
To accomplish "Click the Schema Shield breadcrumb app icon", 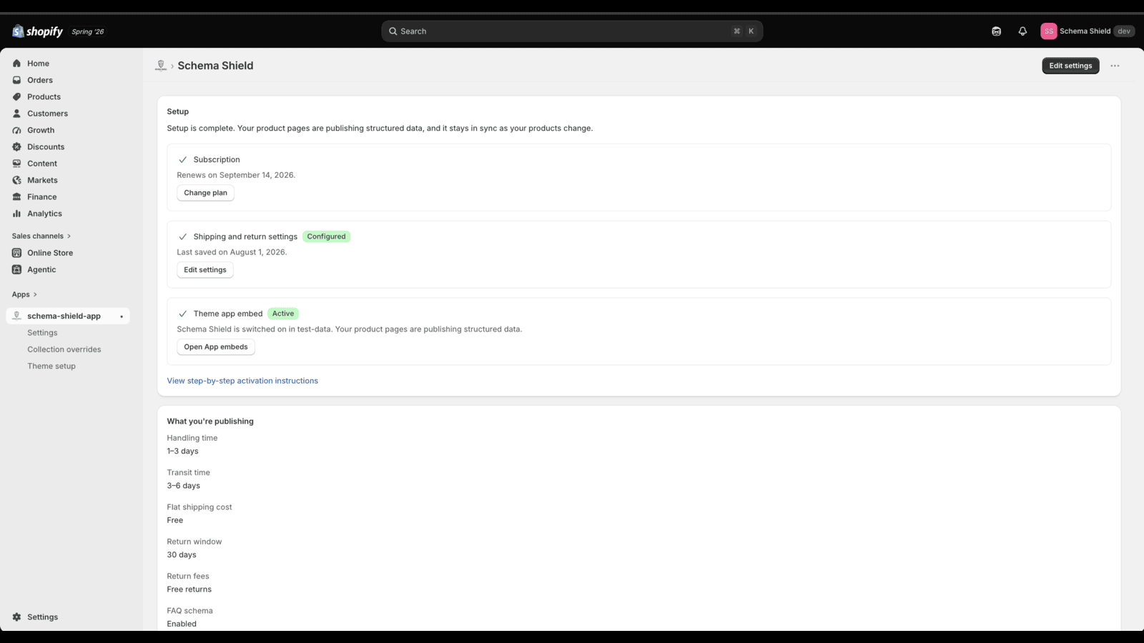I will tap(161, 66).
